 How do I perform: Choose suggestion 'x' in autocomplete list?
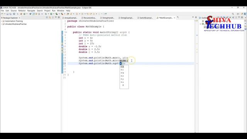click(x=124, y=82)
